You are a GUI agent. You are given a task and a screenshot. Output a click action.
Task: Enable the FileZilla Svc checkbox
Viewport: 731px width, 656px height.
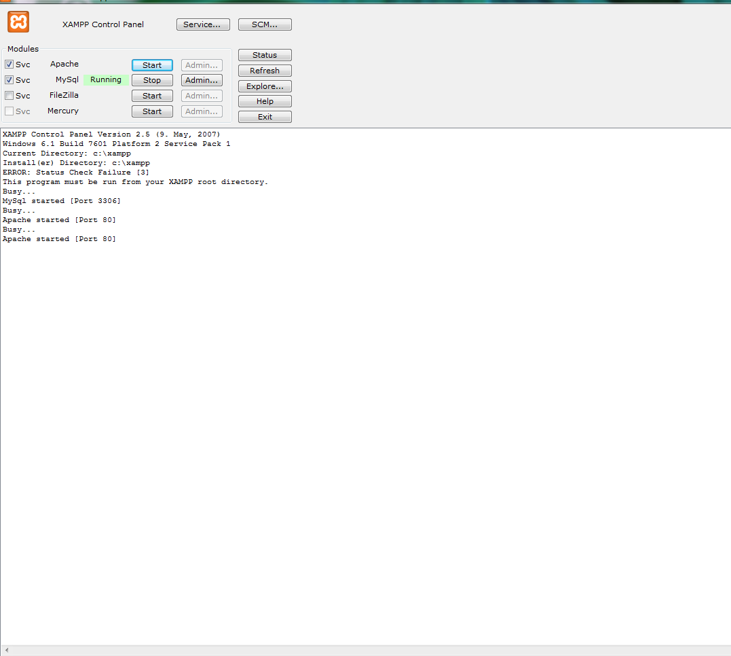[x=9, y=96]
